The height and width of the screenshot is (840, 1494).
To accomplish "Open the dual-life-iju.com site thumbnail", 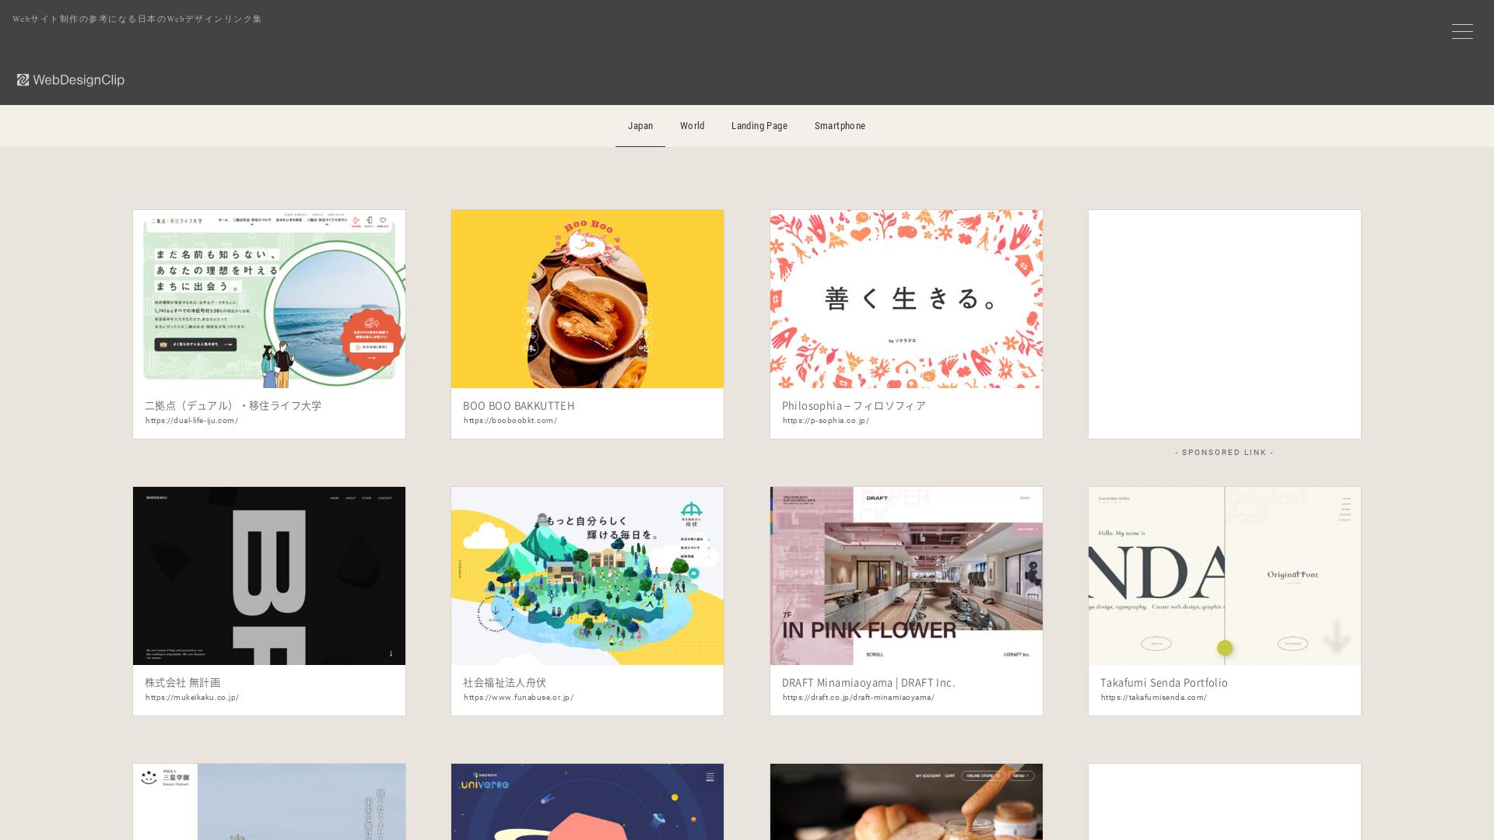I will click(x=269, y=299).
